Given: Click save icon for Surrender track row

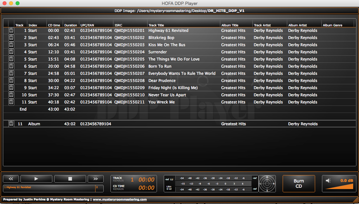Looking at the screenshot, I should (x=11, y=52).
